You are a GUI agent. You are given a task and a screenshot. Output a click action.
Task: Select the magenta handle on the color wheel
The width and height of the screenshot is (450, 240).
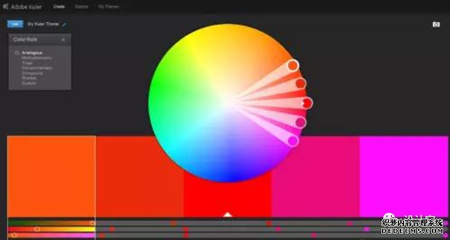coord(293,141)
